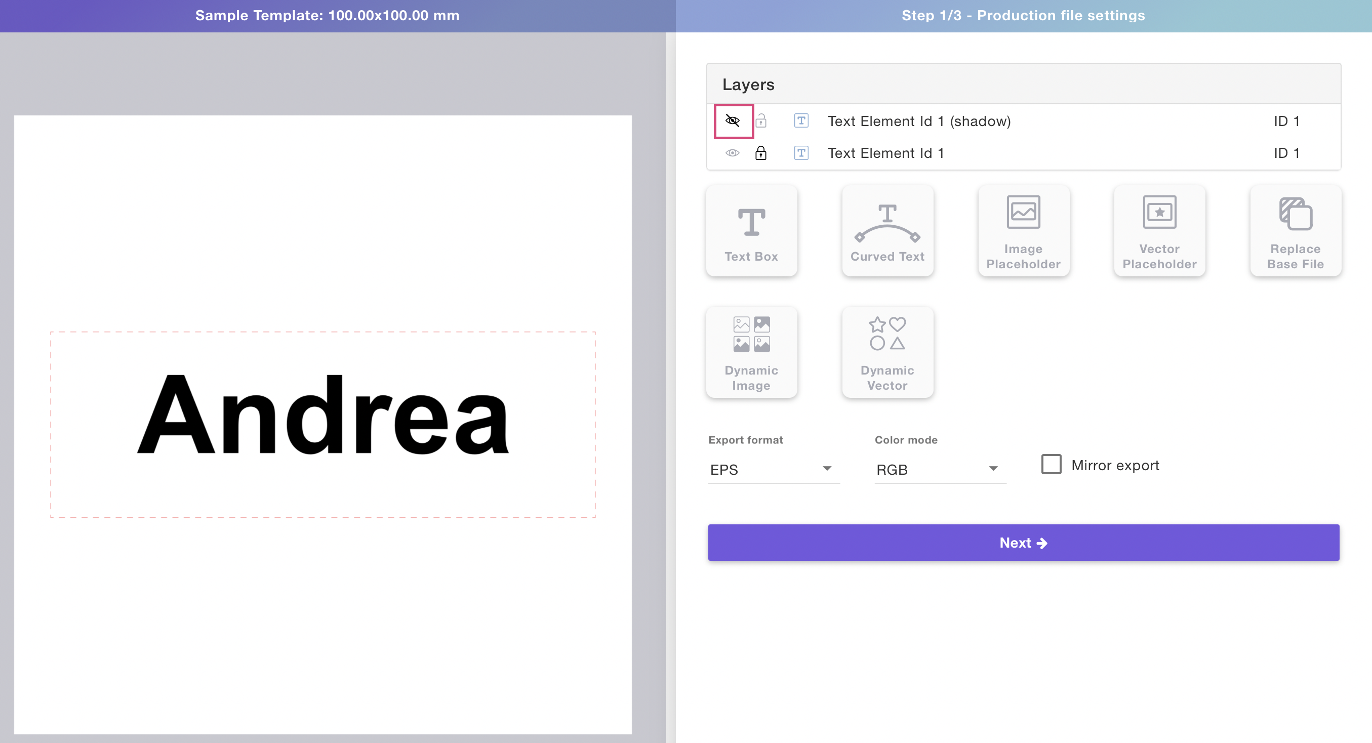Add a Text Box element
This screenshot has height=743, width=1372.
[751, 231]
